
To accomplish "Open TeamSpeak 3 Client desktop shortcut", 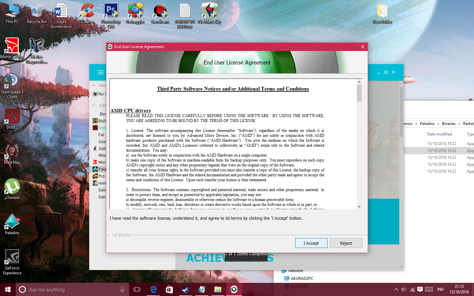I will [12, 86].
